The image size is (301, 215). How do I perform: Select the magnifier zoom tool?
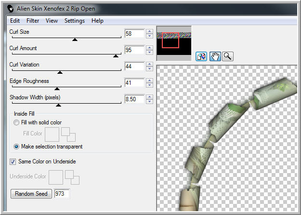click(228, 56)
